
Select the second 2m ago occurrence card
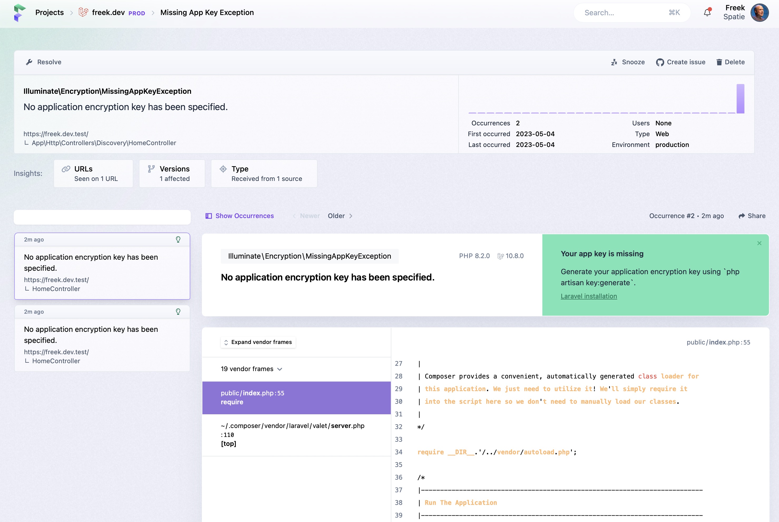tap(102, 338)
